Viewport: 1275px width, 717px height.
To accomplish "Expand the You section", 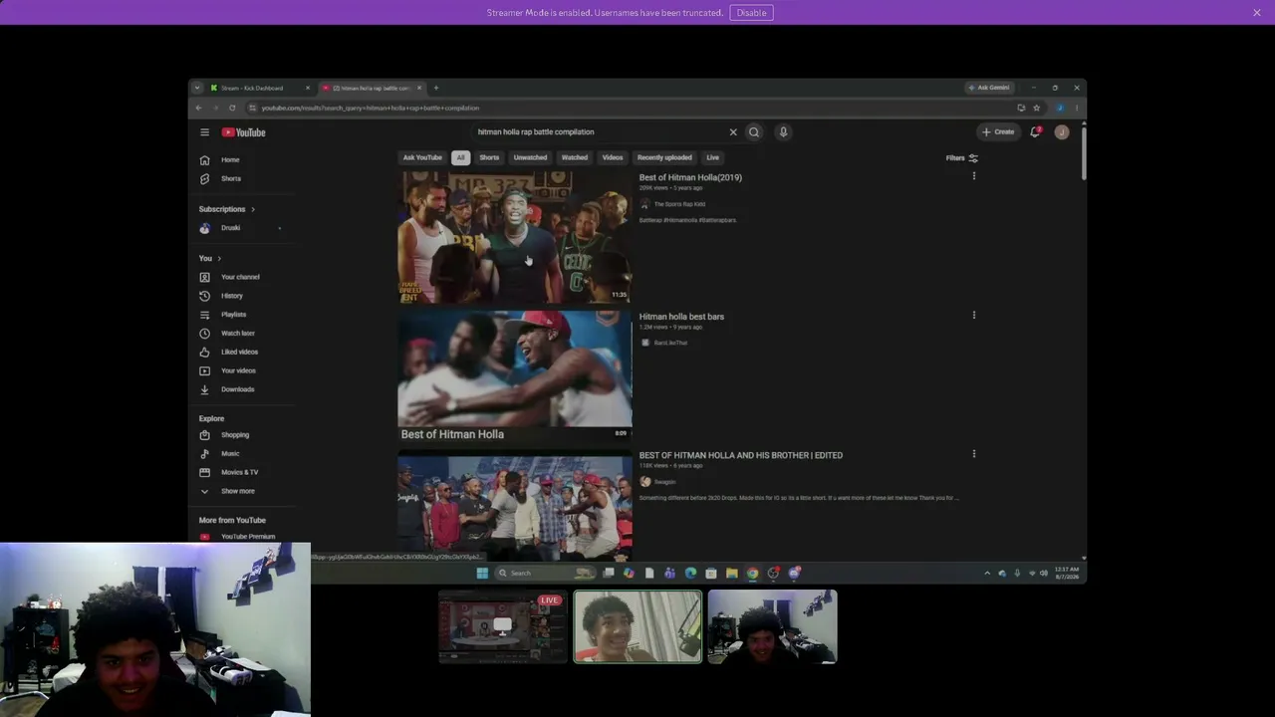I will point(209,259).
